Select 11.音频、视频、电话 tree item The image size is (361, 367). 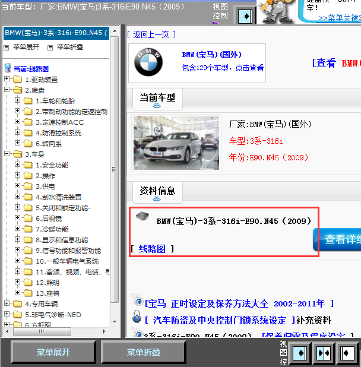point(72,272)
